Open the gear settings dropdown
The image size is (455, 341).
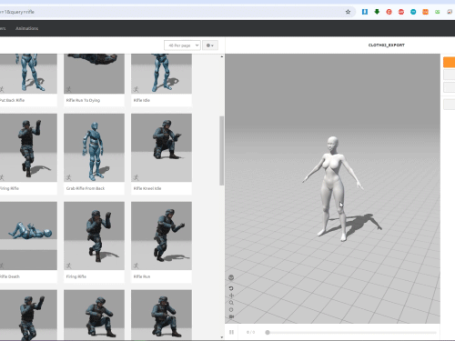(x=210, y=45)
